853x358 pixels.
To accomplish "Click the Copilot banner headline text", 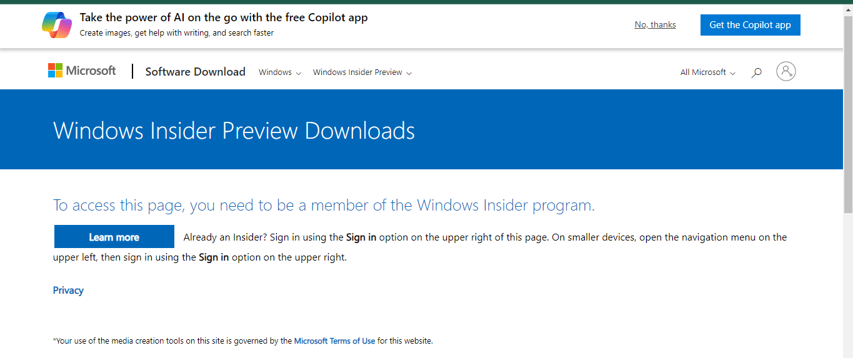I will pyautogui.click(x=224, y=17).
